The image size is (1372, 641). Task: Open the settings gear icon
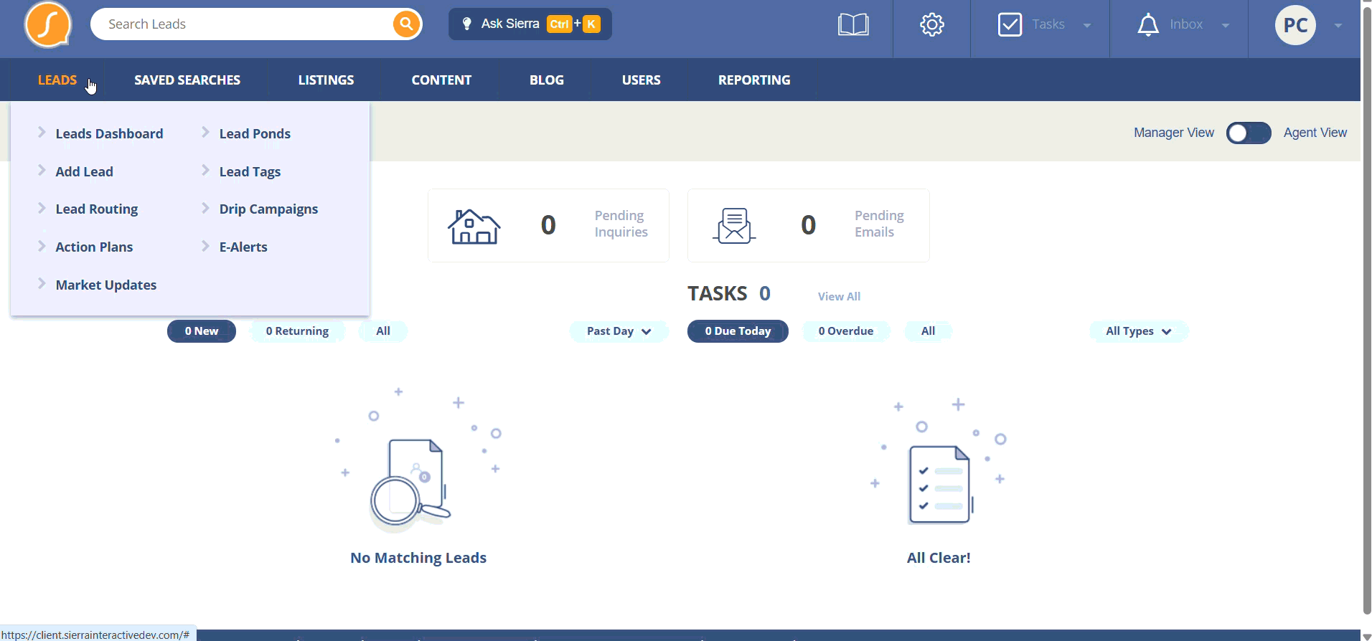[x=932, y=25]
